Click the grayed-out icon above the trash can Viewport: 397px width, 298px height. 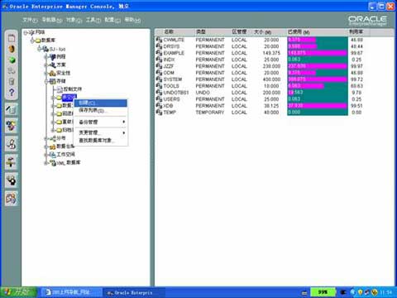[12, 70]
